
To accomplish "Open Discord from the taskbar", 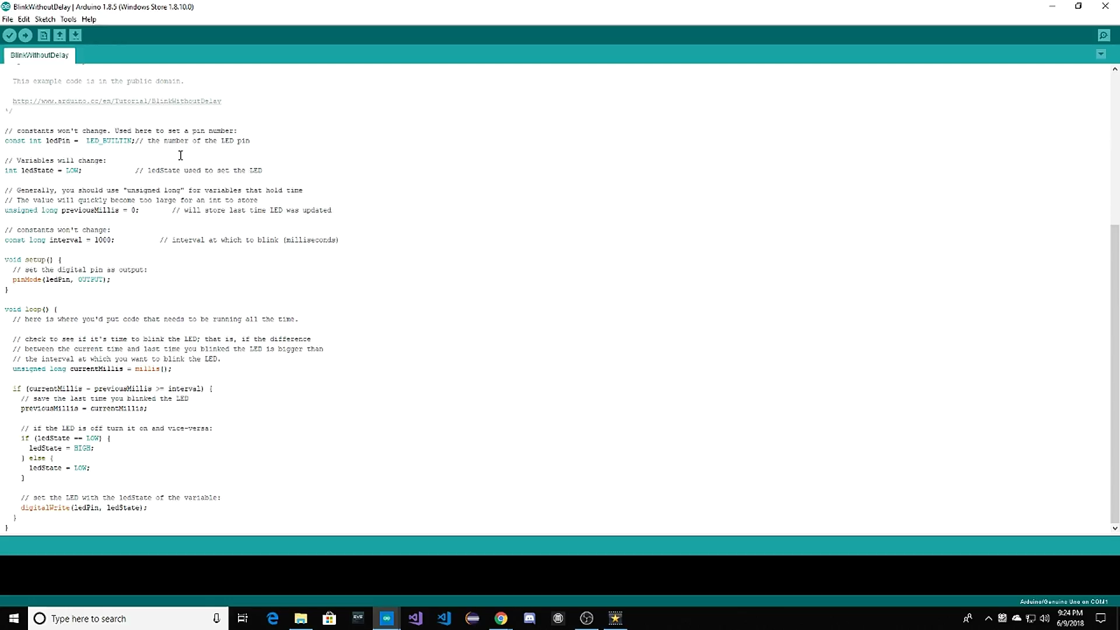I will (x=530, y=618).
